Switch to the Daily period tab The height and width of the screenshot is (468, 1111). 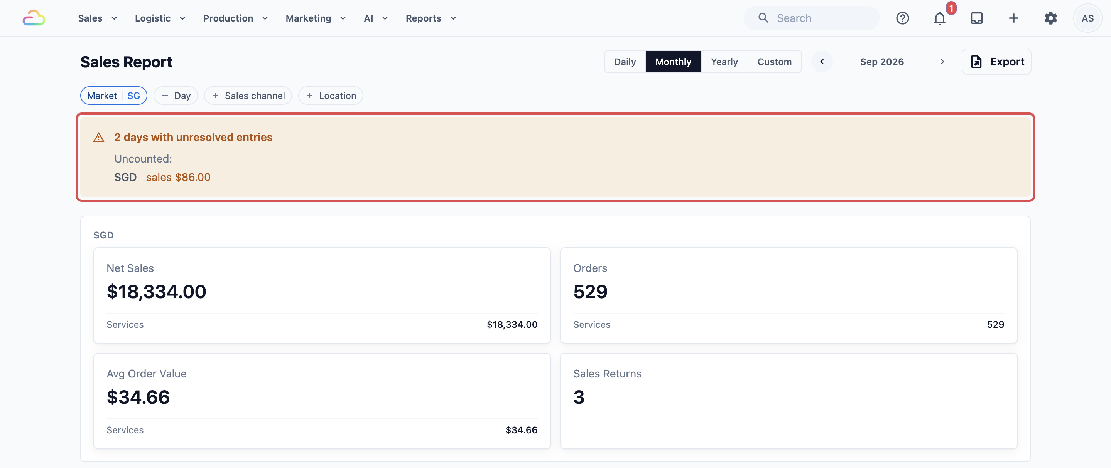click(x=625, y=62)
